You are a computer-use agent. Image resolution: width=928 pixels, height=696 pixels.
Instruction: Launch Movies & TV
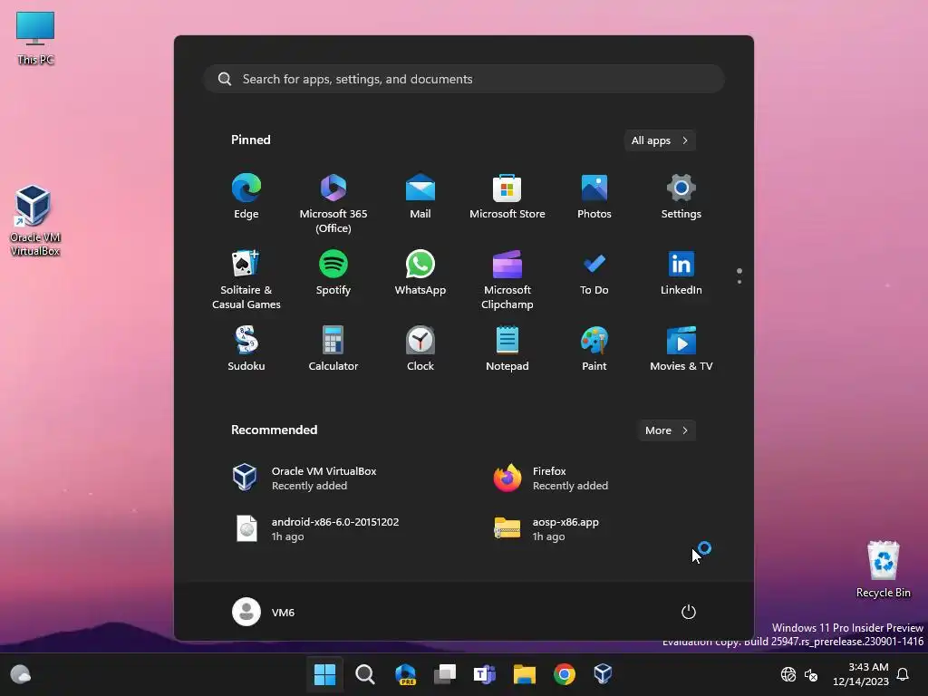[x=681, y=349]
